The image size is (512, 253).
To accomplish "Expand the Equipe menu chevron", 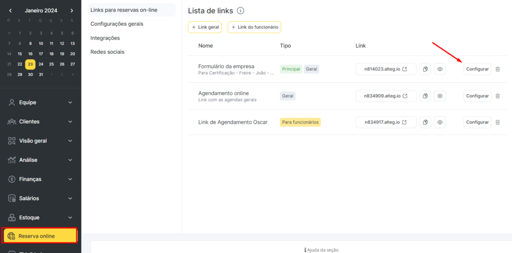I will point(70,103).
